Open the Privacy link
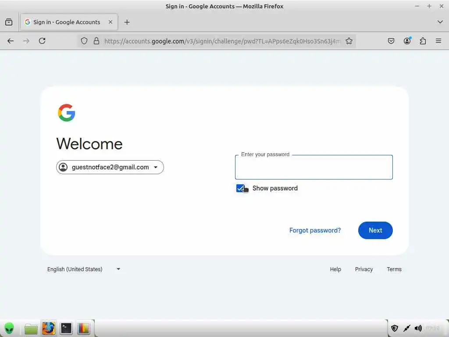 pyautogui.click(x=363, y=269)
